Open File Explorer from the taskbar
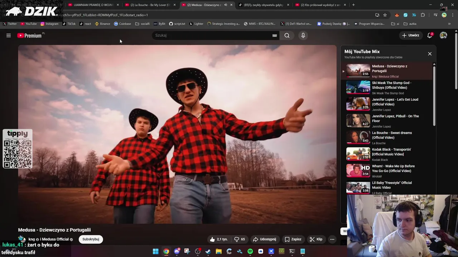Viewport: 458px width, 257px height. point(219,251)
